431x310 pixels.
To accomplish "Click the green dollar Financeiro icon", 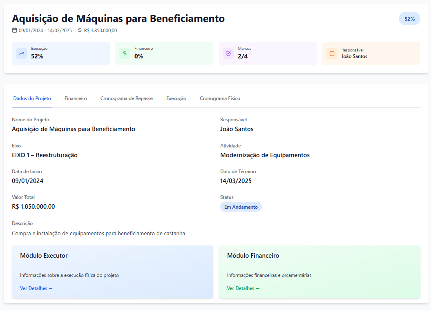I will tap(125, 54).
